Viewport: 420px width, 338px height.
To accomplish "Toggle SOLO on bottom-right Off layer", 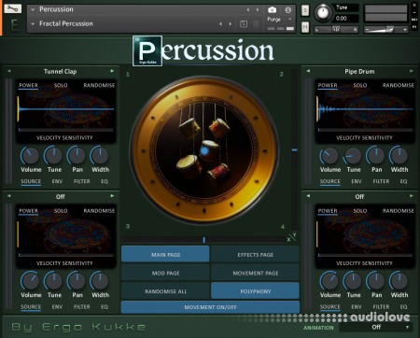I will click(360, 211).
